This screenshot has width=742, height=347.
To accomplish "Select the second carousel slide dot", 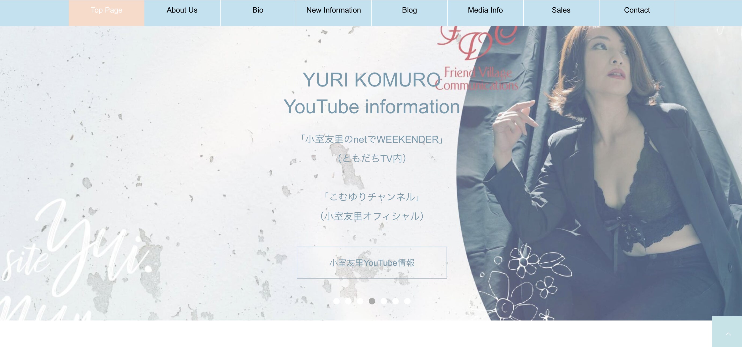I will (x=348, y=301).
